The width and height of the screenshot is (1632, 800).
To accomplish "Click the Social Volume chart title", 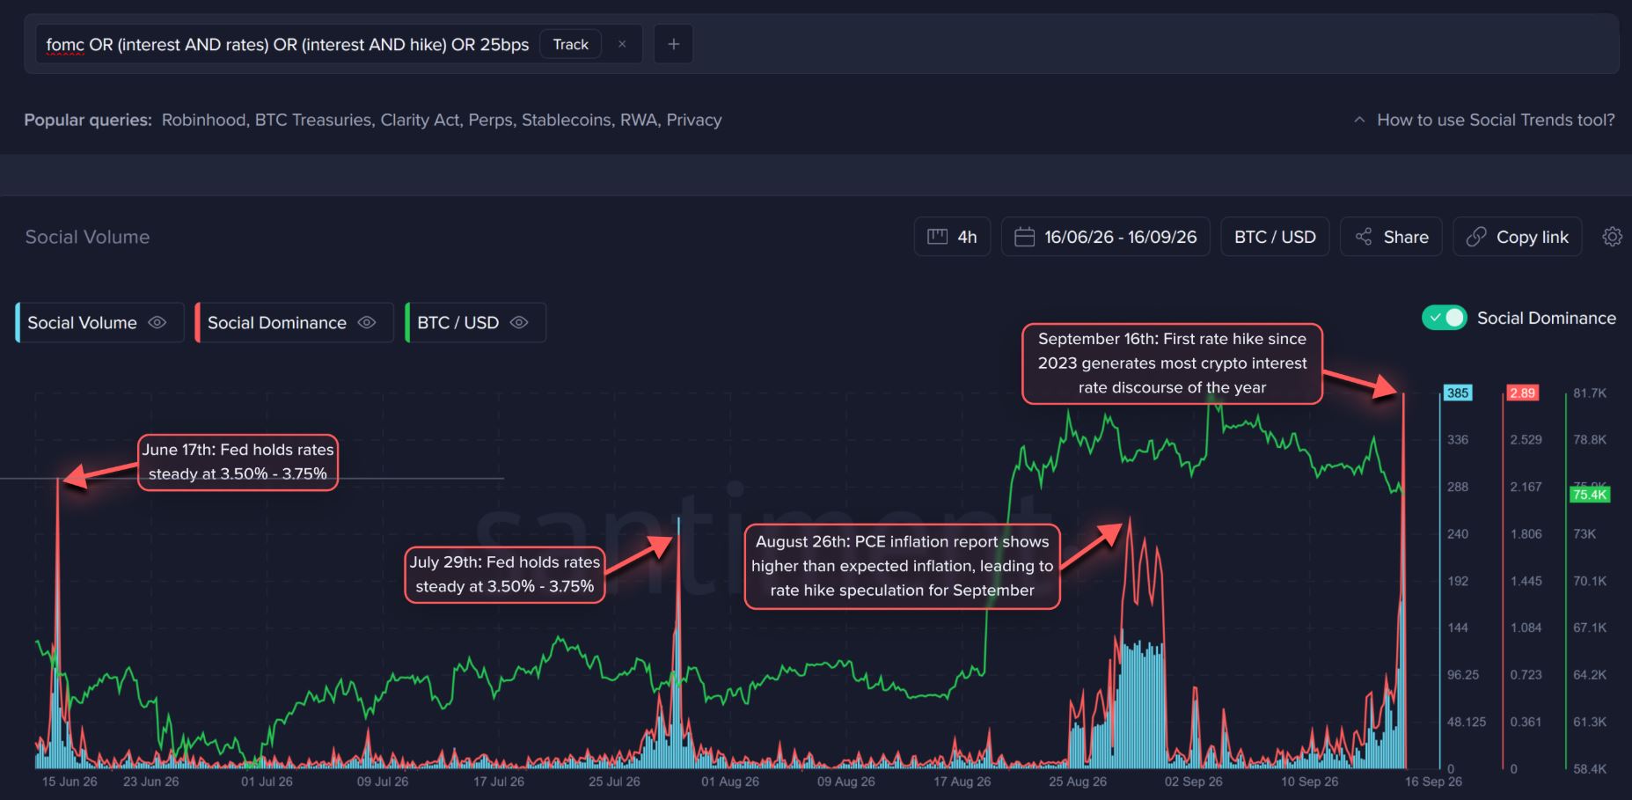I will [x=87, y=237].
